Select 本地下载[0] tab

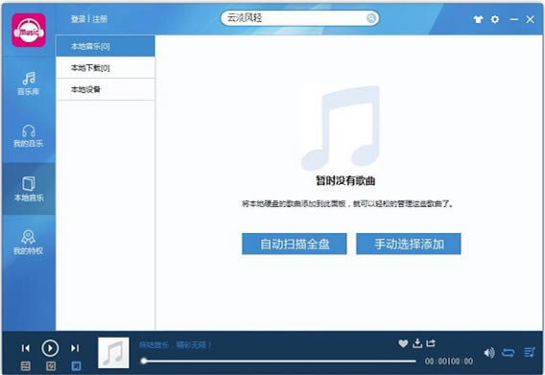106,68
